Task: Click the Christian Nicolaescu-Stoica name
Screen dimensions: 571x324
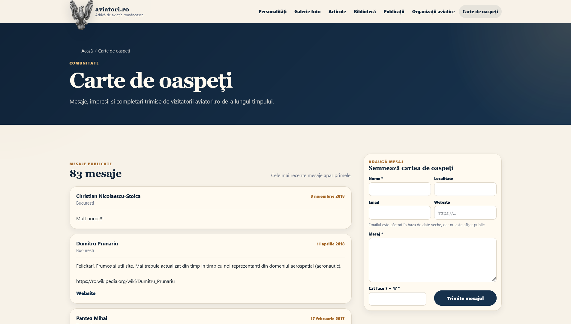Action: tap(108, 196)
